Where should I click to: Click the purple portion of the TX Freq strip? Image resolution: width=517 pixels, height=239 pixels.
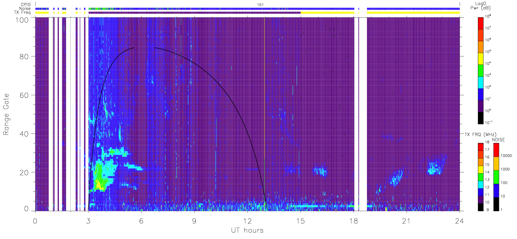click(195, 13)
